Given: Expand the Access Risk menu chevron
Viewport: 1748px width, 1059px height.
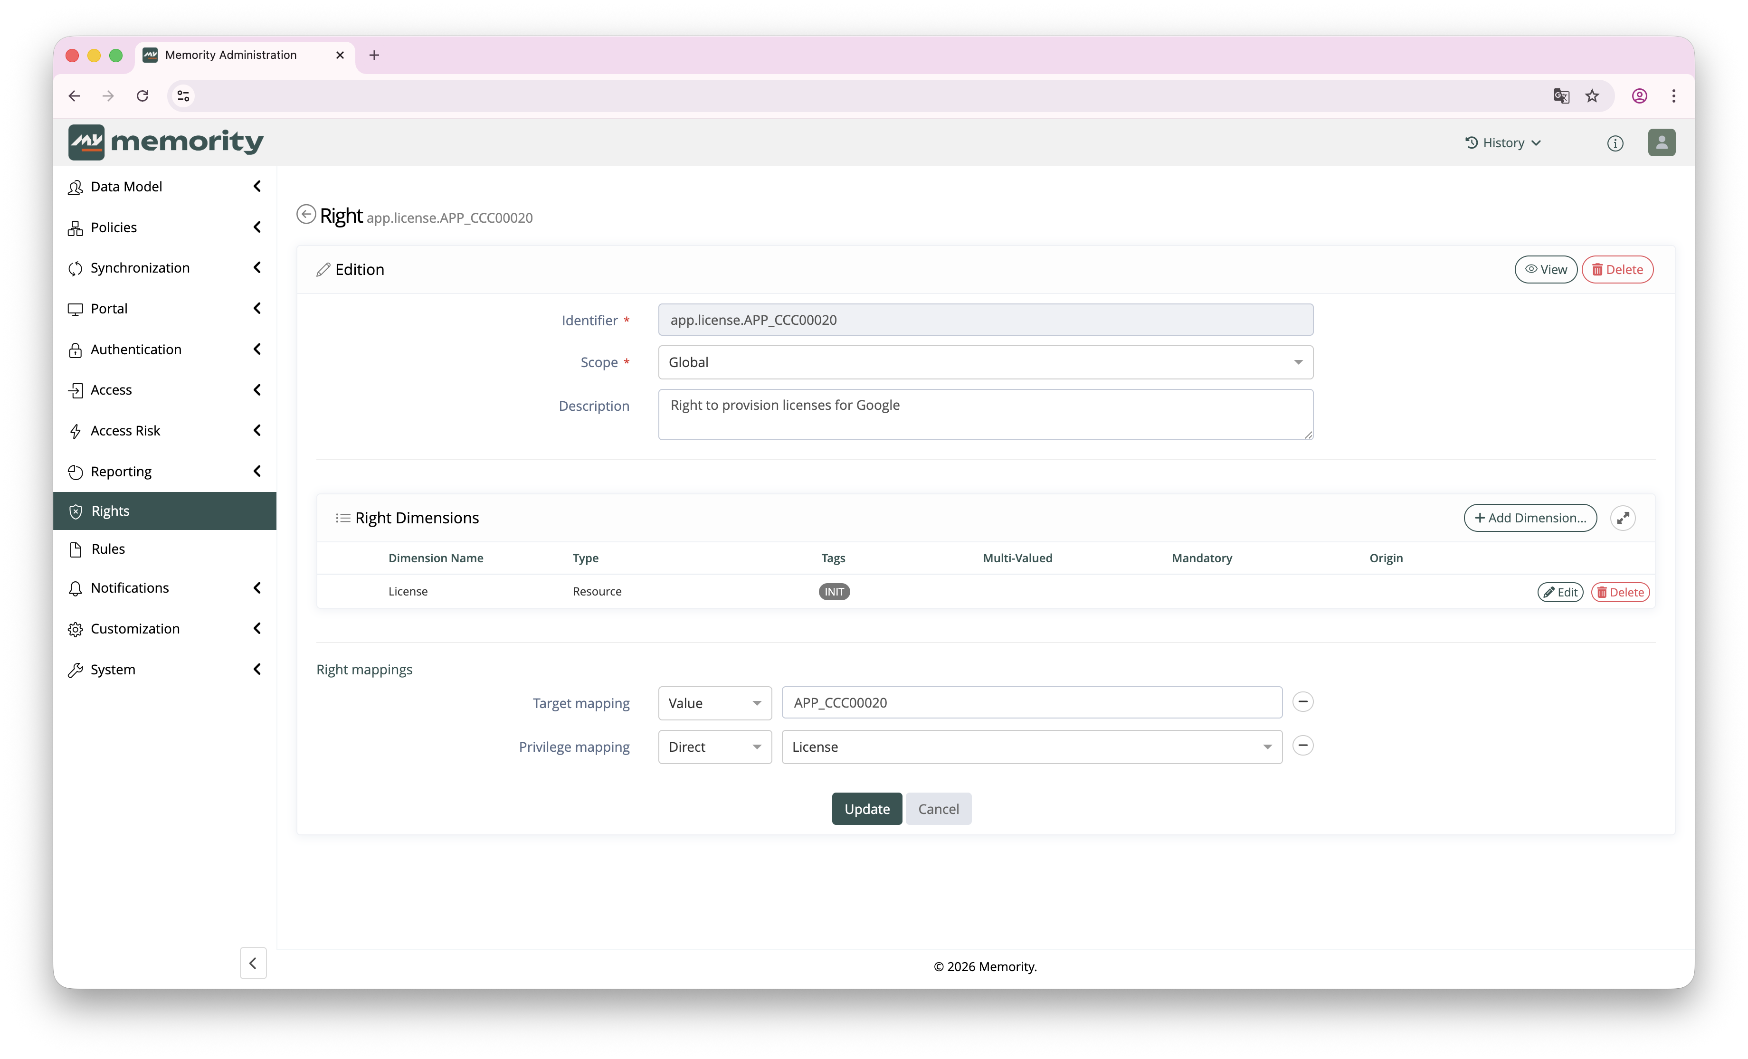Looking at the screenshot, I should point(257,431).
